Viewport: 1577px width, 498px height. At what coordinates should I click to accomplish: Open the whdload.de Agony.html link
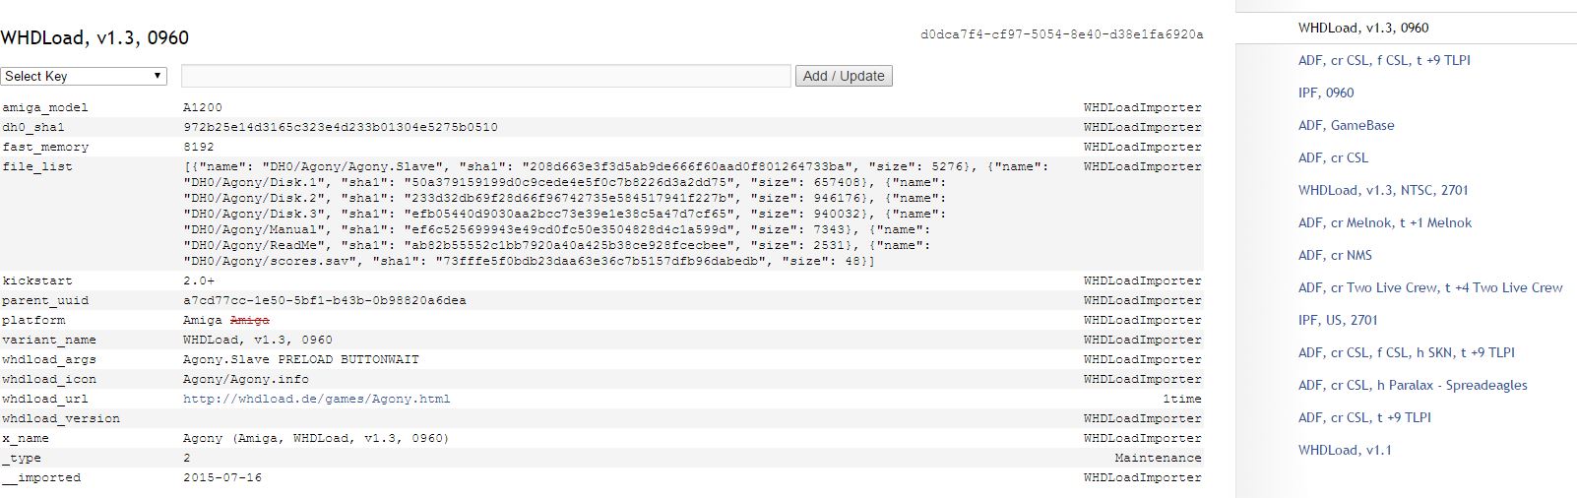click(316, 399)
